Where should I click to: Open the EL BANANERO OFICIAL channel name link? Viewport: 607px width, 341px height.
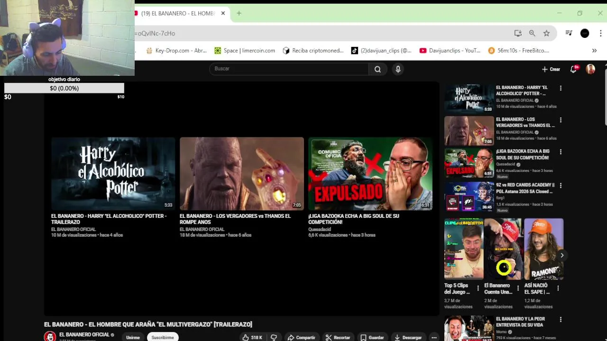pos(84,334)
